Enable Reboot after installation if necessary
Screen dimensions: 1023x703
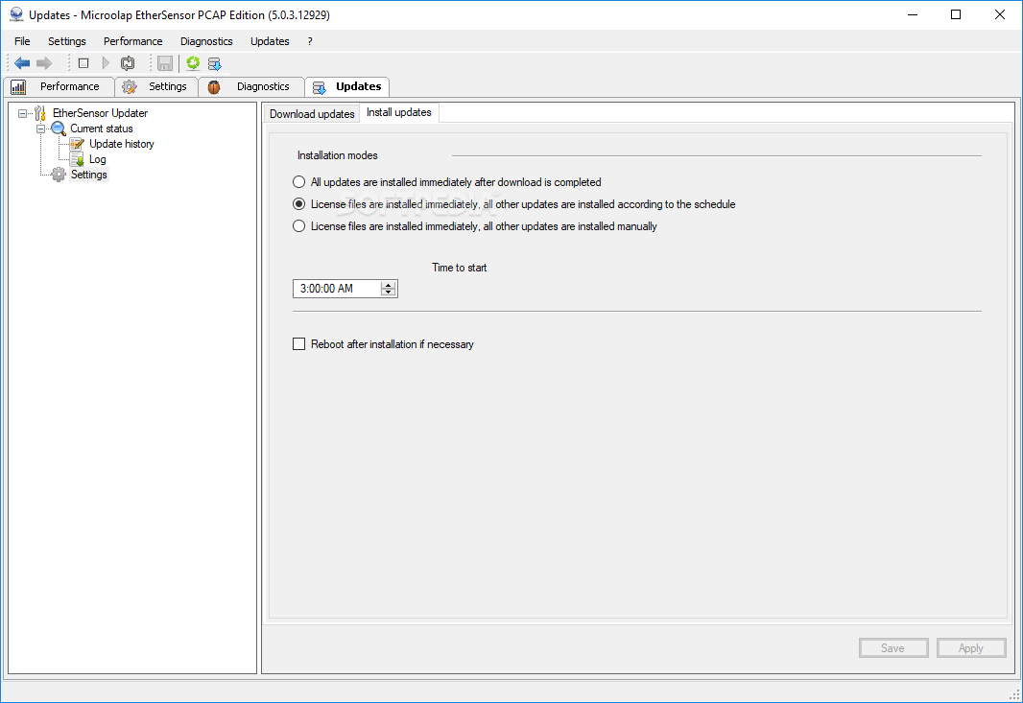pyautogui.click(x=298, y=343)
